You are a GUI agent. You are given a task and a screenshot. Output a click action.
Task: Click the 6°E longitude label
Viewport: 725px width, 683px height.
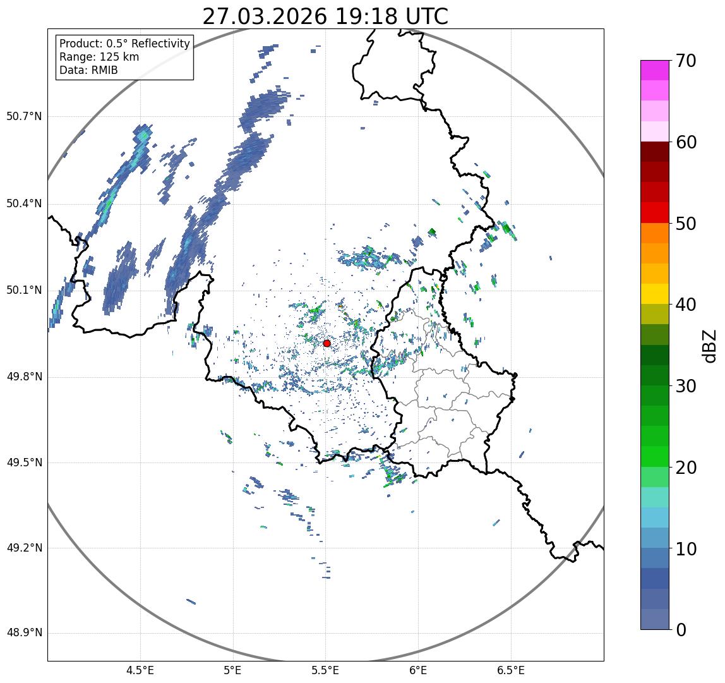(419, 670)
